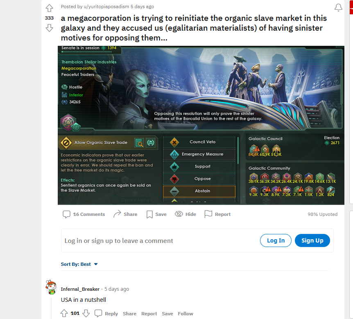Save the post with bookmark icon

pyautogui.click(x=156, y=214)
